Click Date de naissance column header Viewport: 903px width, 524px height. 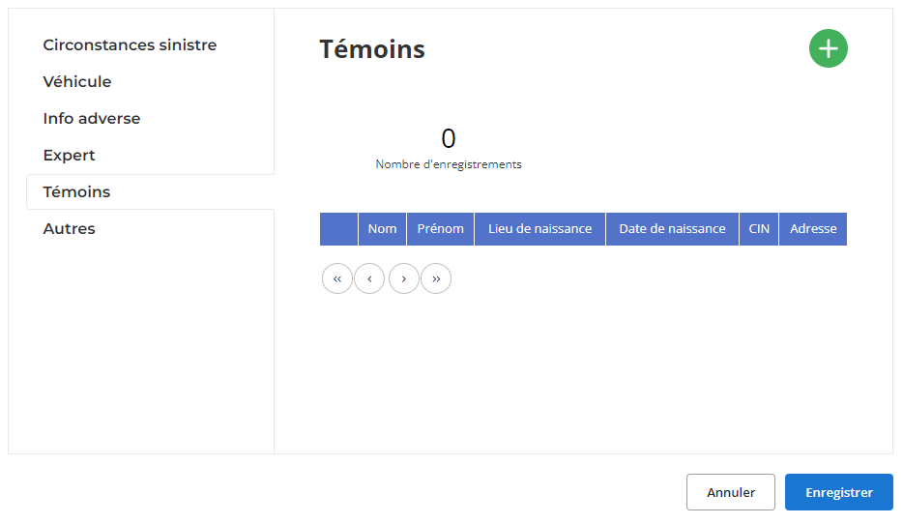(673, 229)
